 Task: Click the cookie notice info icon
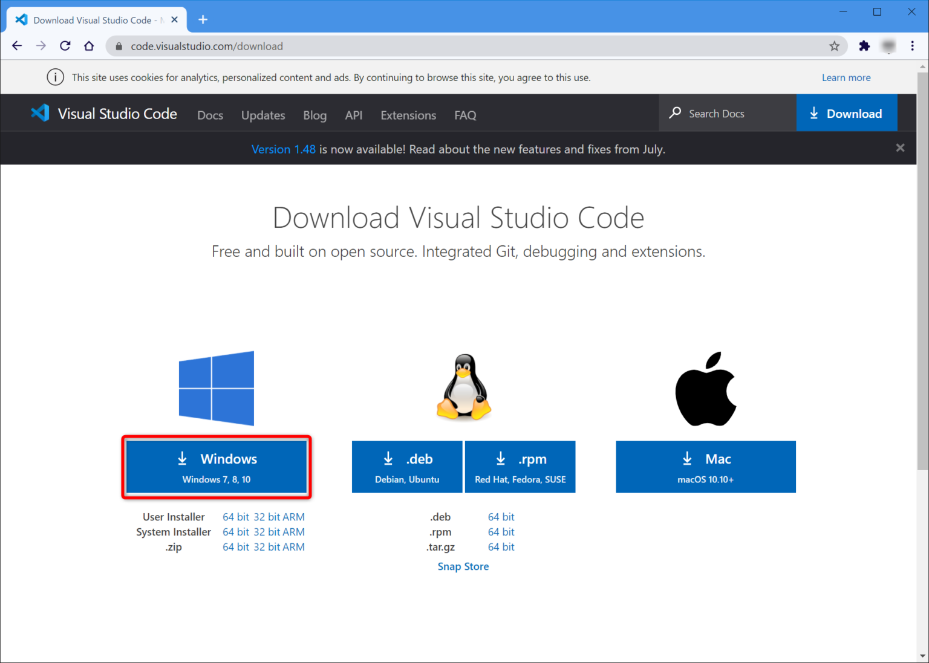pyautogui.click(x=55, y=77)
